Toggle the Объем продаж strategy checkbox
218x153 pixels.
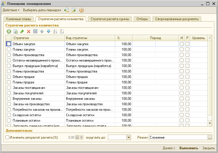9,76
